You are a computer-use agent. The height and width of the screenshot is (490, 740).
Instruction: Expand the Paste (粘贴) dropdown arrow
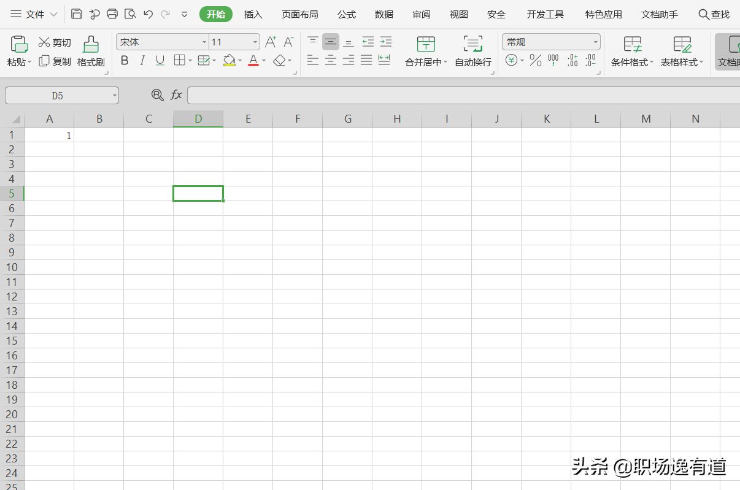pos(29,63)
